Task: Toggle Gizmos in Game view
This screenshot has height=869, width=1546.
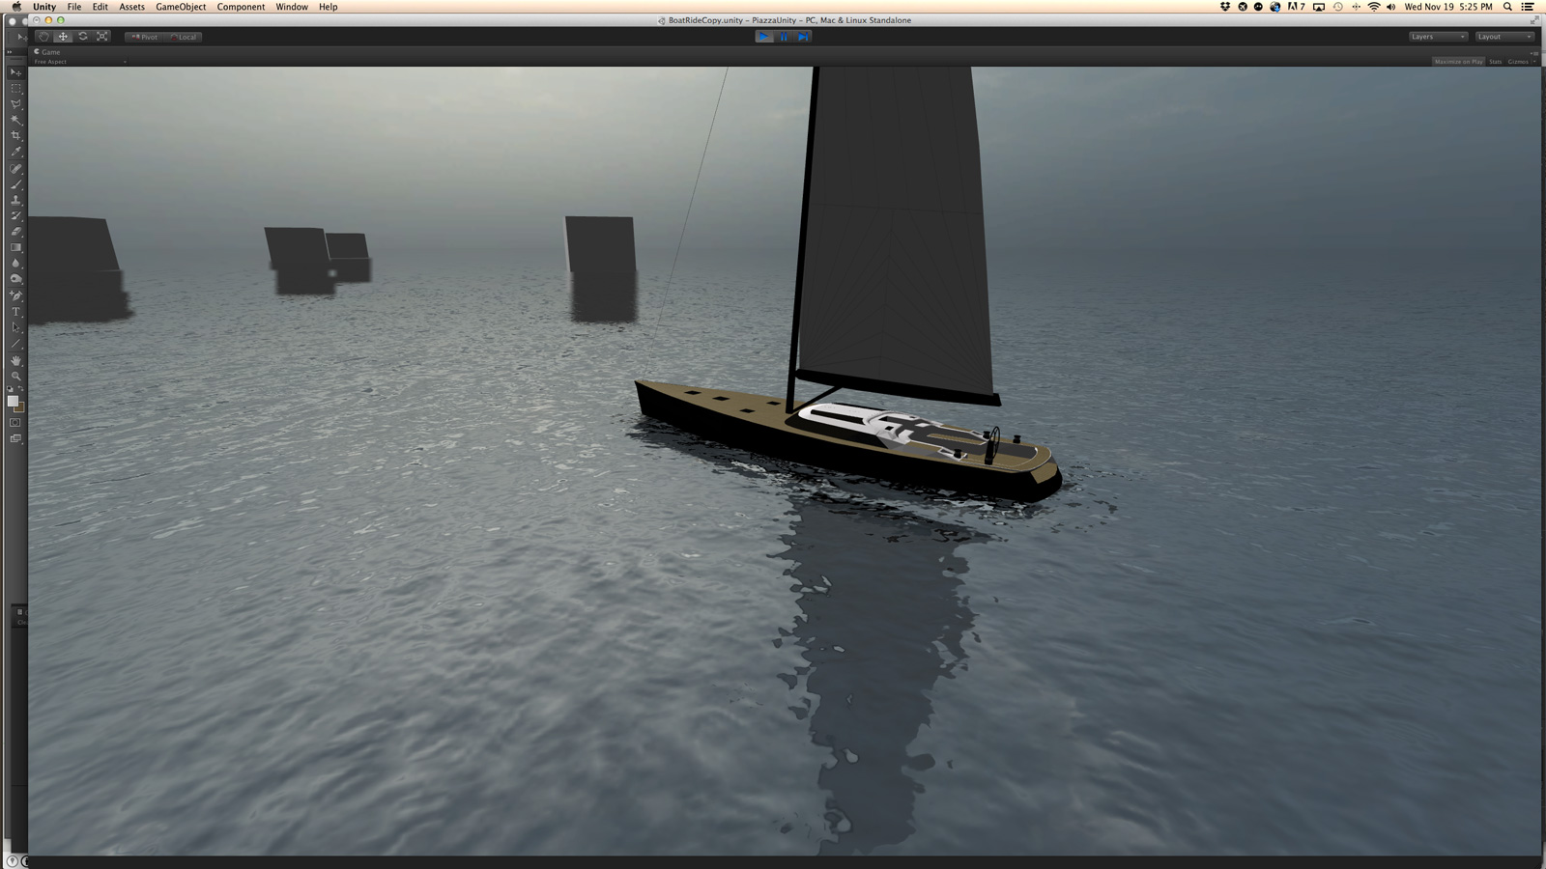Action: tap(1518, 62)
